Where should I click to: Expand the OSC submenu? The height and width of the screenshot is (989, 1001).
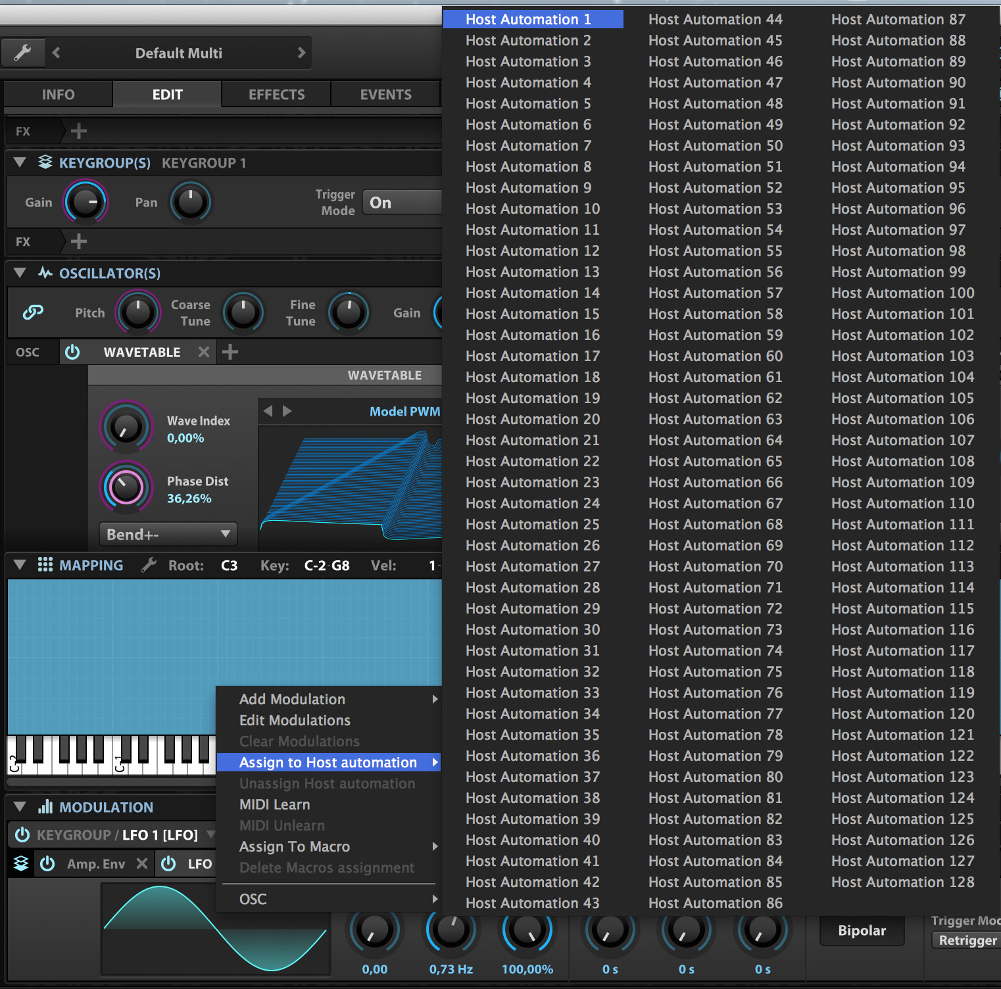[x=329, y=899]
